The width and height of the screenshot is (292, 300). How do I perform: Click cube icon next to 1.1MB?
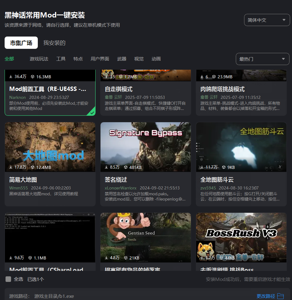30,258
